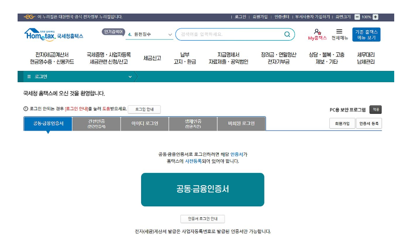Switch to the 비회원 로그인 tab
Image resolution: width=410 pixels, height=247 pixels.
coord(241,124)
